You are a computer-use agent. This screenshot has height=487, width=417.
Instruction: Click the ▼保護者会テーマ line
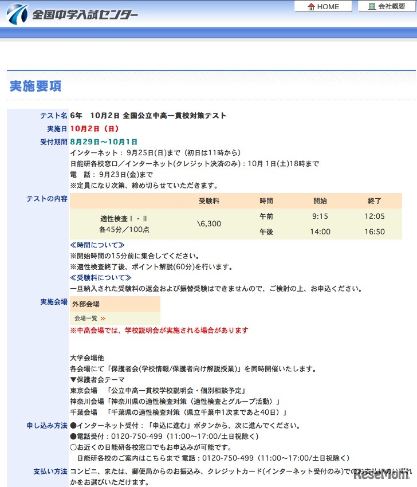(97, 379)
